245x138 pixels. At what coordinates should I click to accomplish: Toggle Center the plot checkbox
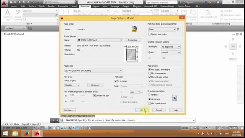[x=95, y=95]
